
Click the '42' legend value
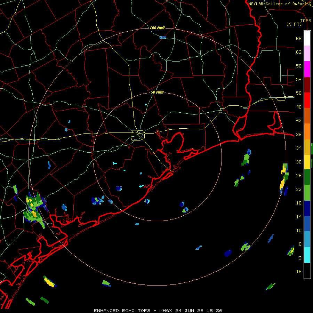tap(299, 121)
